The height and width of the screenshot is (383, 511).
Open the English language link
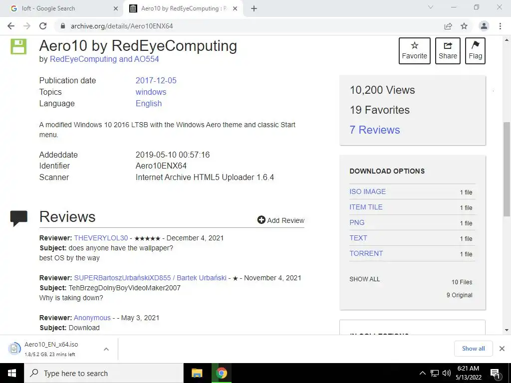coord(149,103)
